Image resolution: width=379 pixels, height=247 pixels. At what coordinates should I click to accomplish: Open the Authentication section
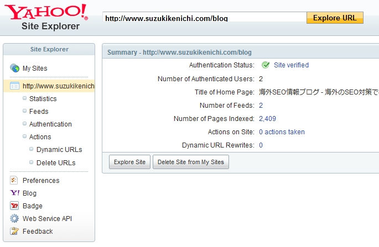click(x=50, y=124)
